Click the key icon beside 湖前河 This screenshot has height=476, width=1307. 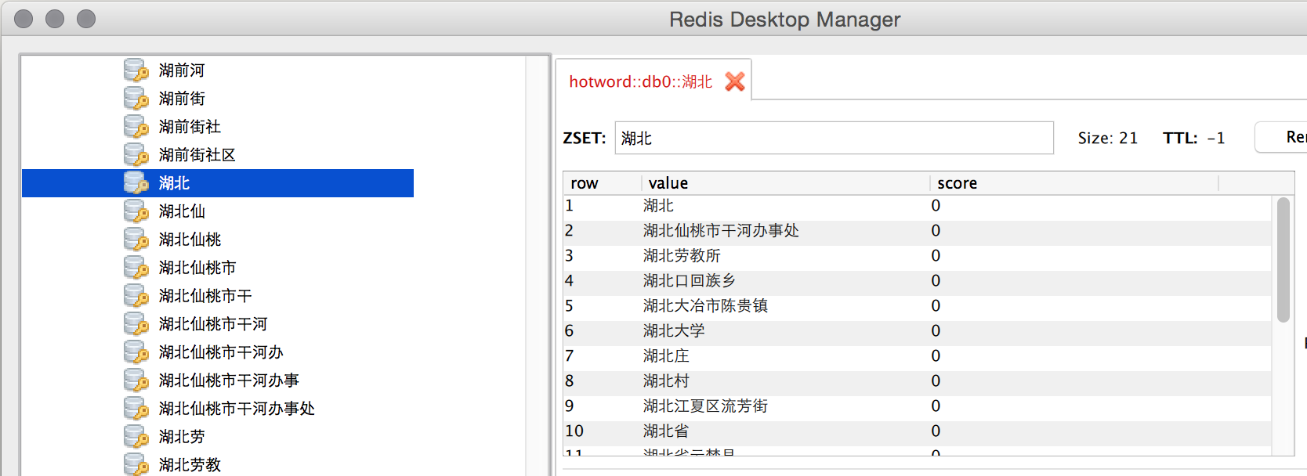[x=136, y=70]
